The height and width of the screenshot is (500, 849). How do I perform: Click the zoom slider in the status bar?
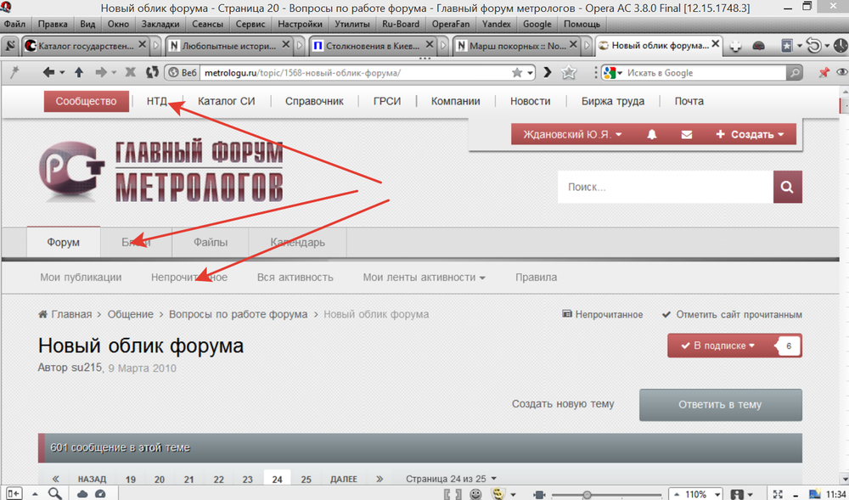587,494
